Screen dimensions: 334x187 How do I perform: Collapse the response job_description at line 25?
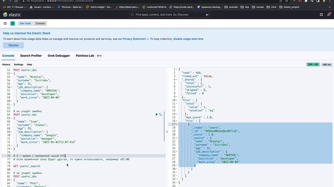click(x=177, y=152)
